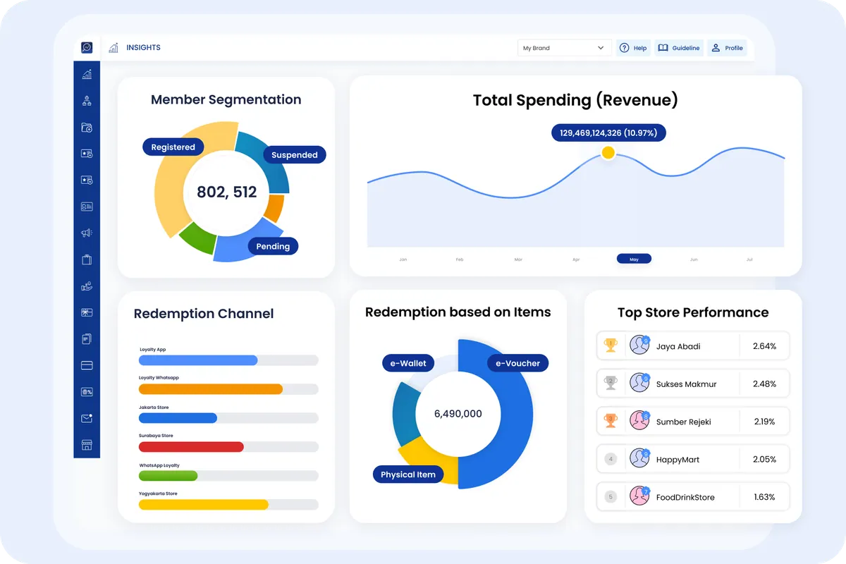Click the FoodDrinkStore avatar icon
The width and height of the screenshot is (846, 564).
(x=639, y=496)
